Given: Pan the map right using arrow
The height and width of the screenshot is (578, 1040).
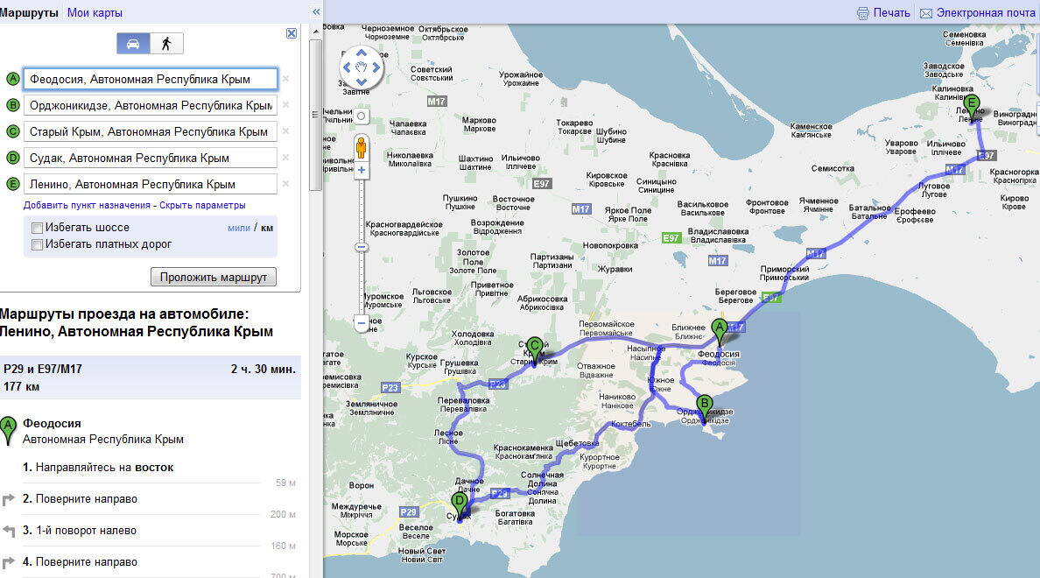Looking at the screenshot, I should [x=376, y=67].
